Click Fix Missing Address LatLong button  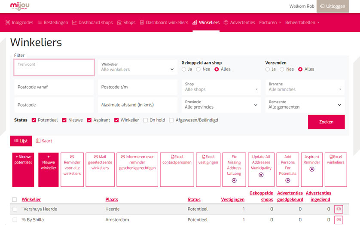(234, 170)
